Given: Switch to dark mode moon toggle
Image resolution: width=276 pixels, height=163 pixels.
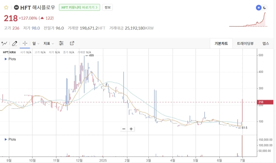Looking at the screenshot, I should pos(265,8).
